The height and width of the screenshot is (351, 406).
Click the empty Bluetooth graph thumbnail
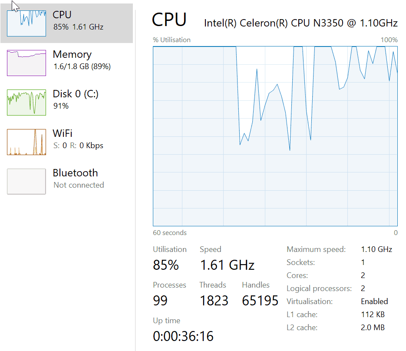tap(26, 181)
